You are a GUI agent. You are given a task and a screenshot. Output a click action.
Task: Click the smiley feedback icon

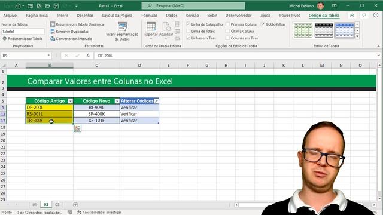376,15
